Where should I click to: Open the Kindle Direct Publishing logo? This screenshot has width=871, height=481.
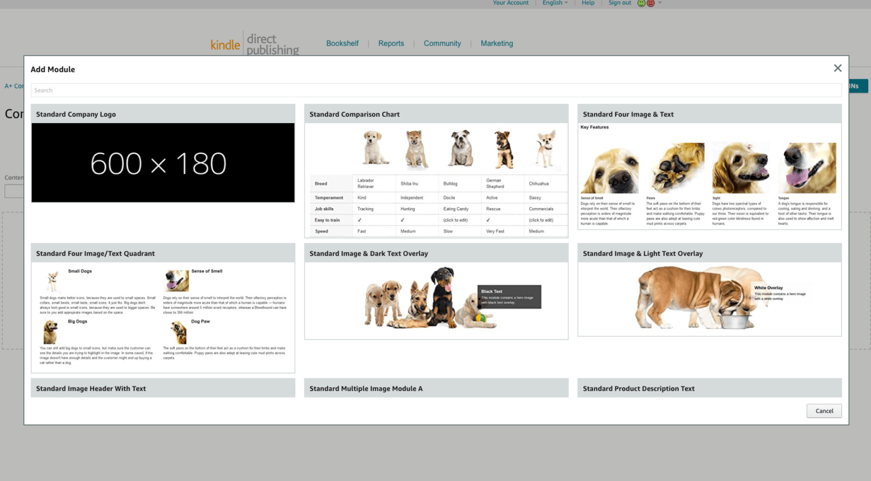255,44
